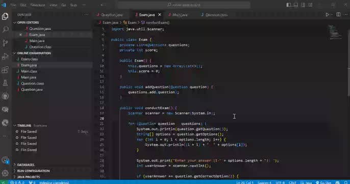Image resolution: width=350 pixels, height=184 pixels.
Task: Open the Testing flask view
Action: click(x=5, y=83)
